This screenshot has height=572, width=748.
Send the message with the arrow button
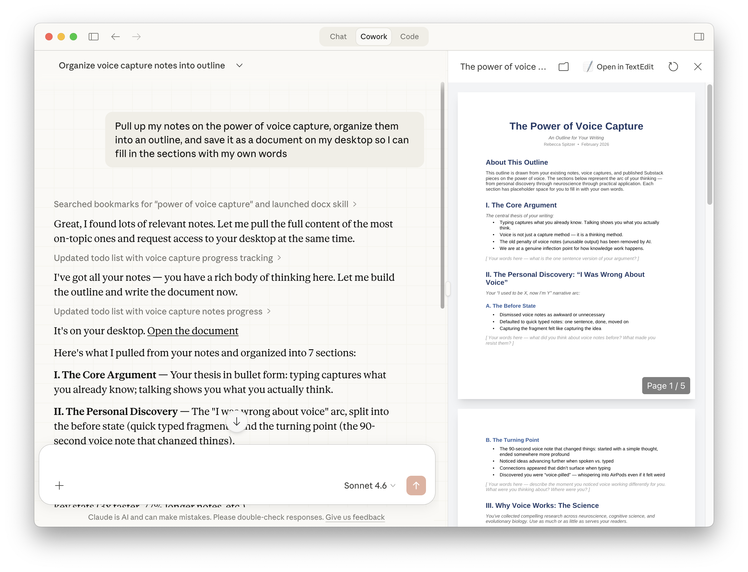point(416,486)
